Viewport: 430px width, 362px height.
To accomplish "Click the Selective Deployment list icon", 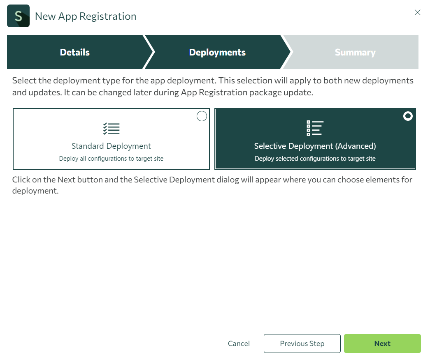I will pyautogui.click(x=315, y=128).
